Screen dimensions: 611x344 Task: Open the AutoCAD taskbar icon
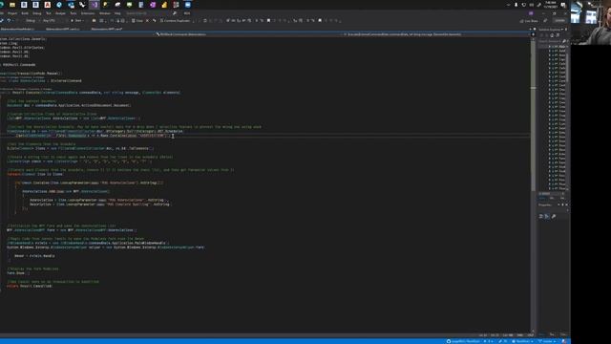pyautogui.click(x=48, y=5)
